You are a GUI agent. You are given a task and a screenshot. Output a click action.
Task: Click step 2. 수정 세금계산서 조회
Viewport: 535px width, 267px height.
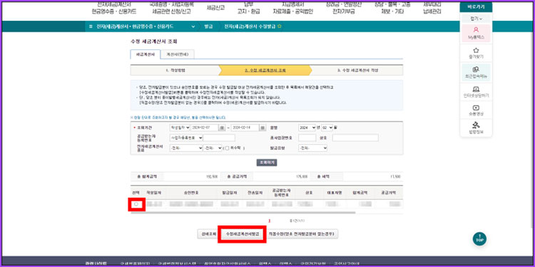265,71
